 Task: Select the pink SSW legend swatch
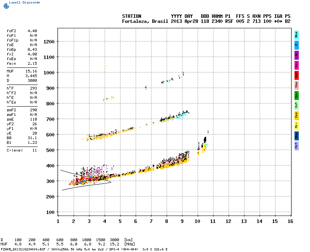[296, 85]
